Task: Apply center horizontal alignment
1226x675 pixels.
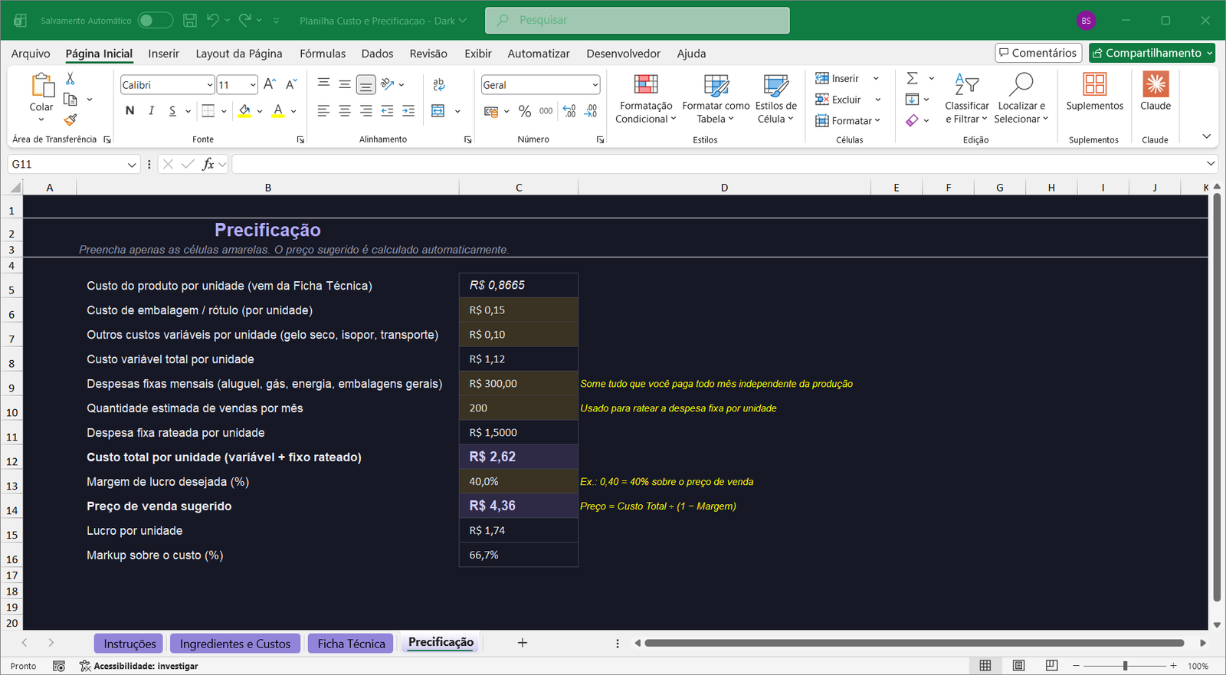Action: point(345,111)
